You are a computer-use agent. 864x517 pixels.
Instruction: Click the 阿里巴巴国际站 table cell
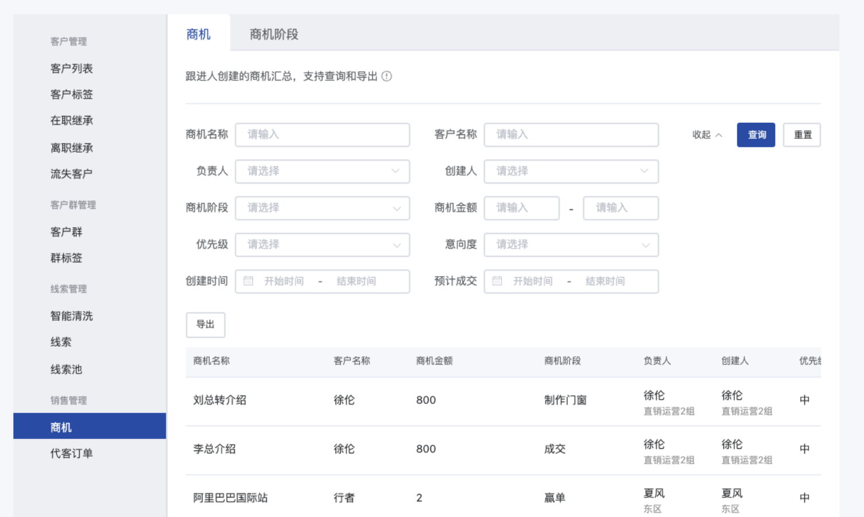pos(231,498)
